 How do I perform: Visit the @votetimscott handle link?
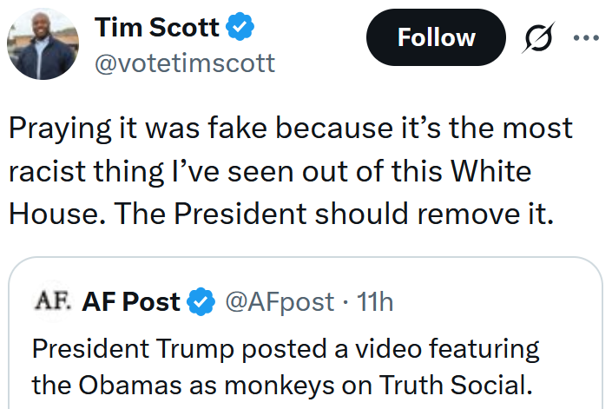pyautogui.click(x=185, y=63)
